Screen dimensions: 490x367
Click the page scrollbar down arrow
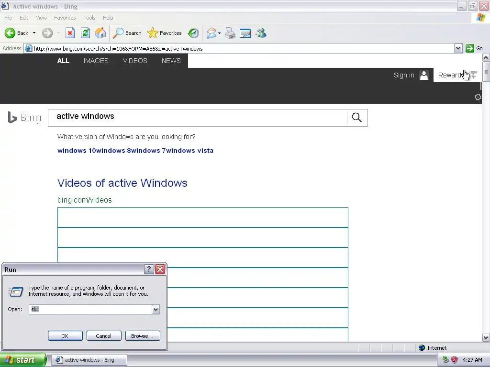coord(486,337)
